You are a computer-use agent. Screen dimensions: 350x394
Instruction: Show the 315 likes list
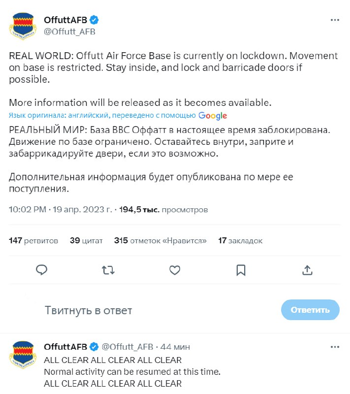click(160, 241)
